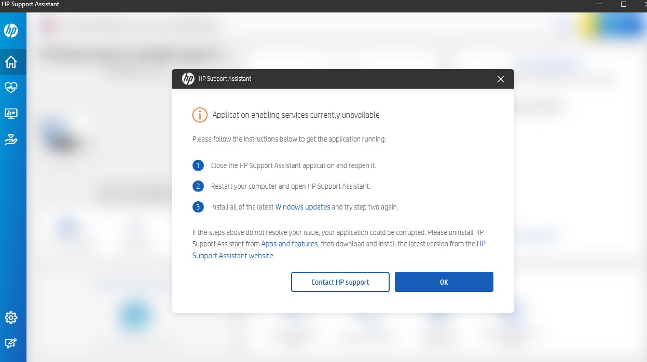Image resolution: width=647 pixels, height=362 pixels.
Task: Visit the HP Support Assistant website link
Action: click(233, 256)
